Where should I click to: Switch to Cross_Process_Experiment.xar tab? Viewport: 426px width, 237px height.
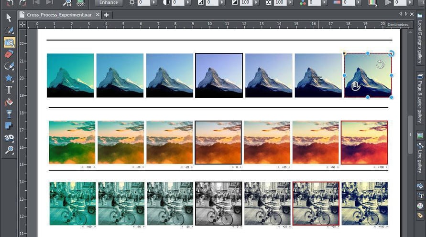point(59,15)
